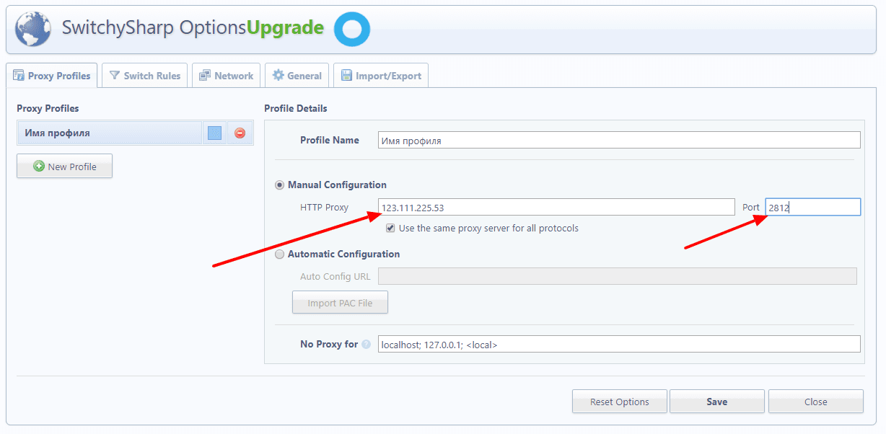The height and width of the screenshot is (434, 886).
Task: Click the Close button
Action: pos(816,402)
